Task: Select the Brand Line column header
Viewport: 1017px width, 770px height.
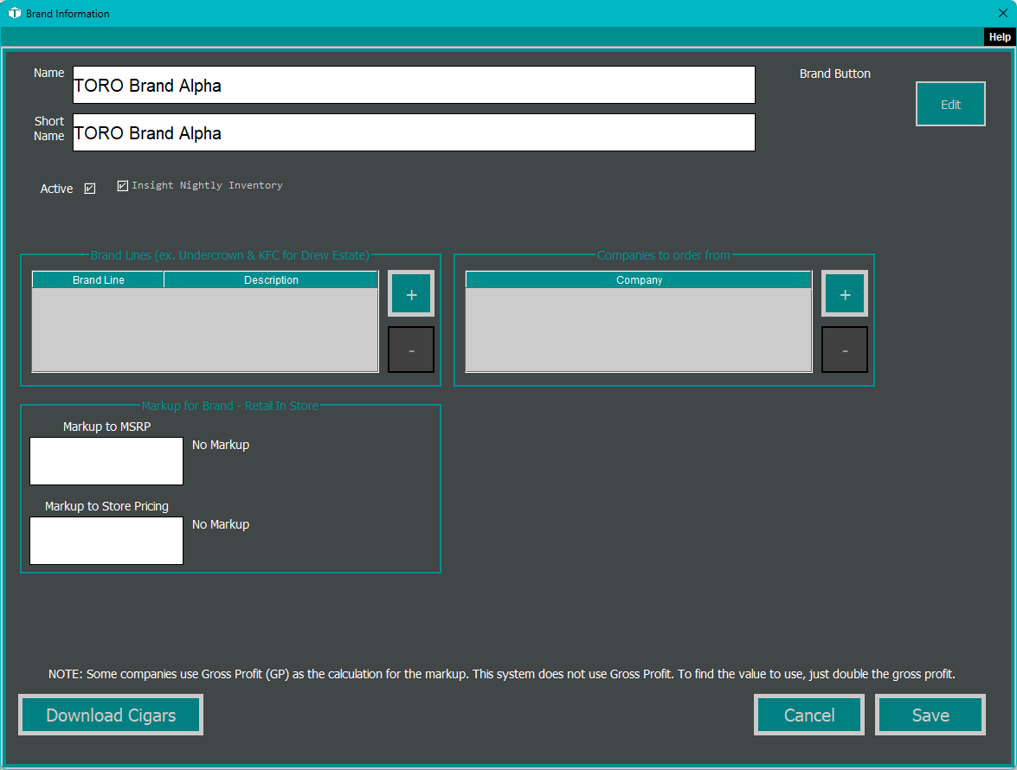Action: coord(98,280)
